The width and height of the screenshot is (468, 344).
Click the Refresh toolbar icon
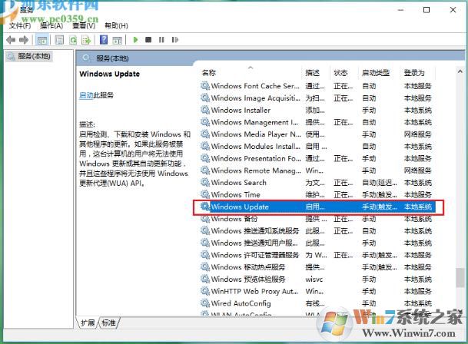(73, 40)
